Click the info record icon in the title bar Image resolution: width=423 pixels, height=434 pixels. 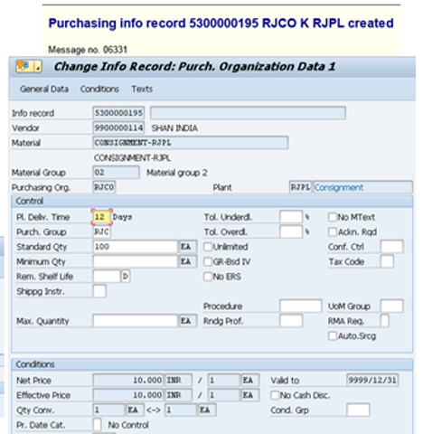[x=29, y=66]
